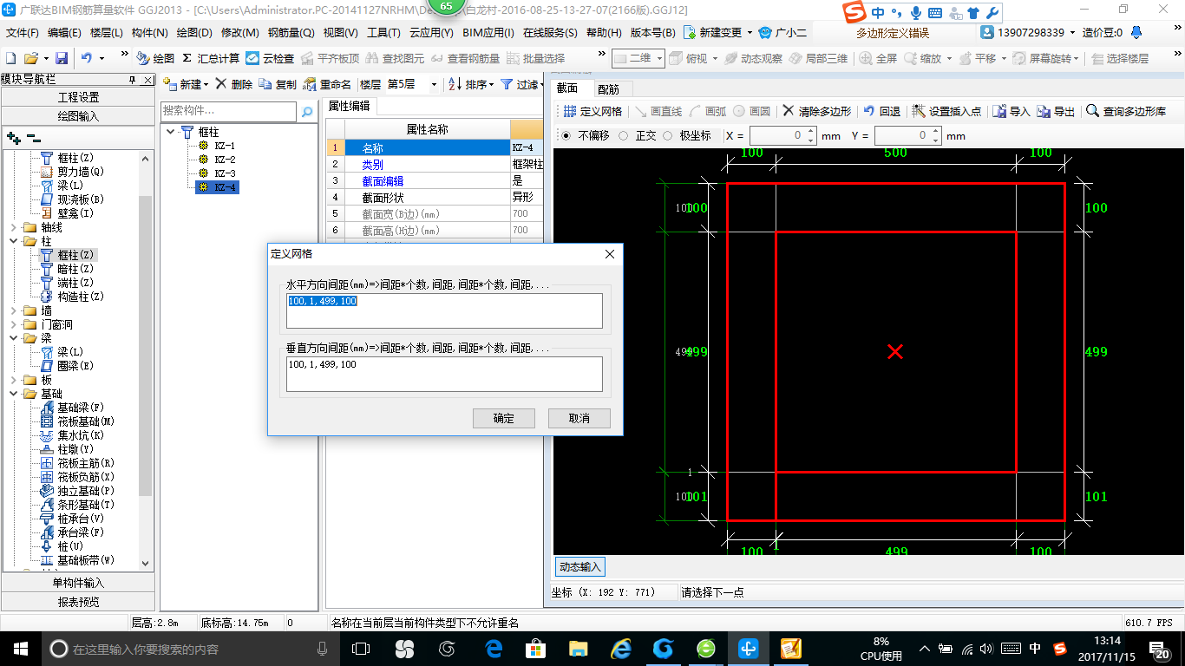This screenshot has height=666, width=1185.
Task: Open the 在线服务(S) menu
Action: 549,32
